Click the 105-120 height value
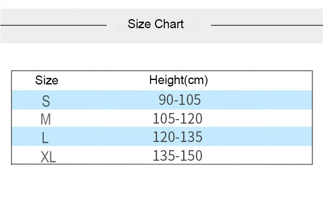The width and height of the screenshot is (323, 204). point(177,119)
